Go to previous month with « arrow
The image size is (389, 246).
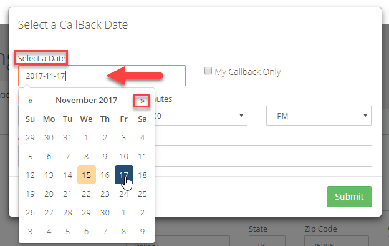(x=31, y=101)
